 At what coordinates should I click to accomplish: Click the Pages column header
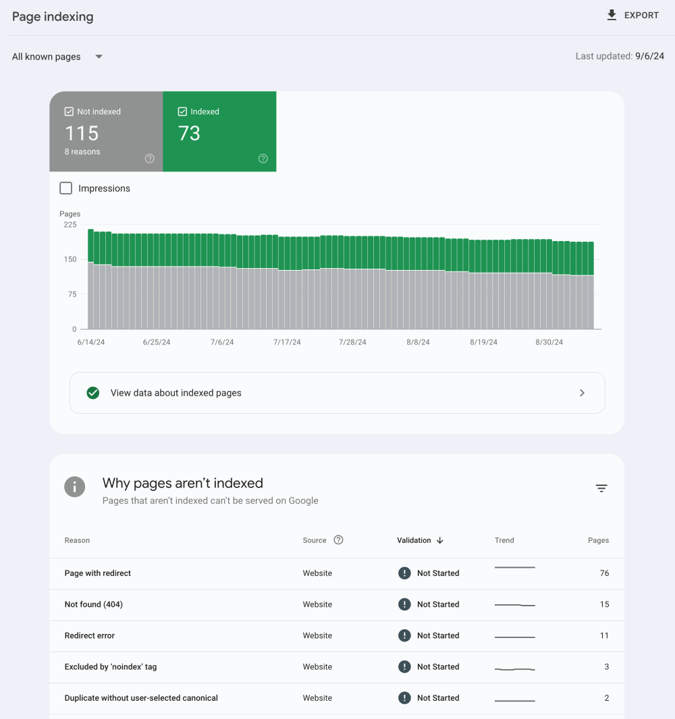coord(599,540)
